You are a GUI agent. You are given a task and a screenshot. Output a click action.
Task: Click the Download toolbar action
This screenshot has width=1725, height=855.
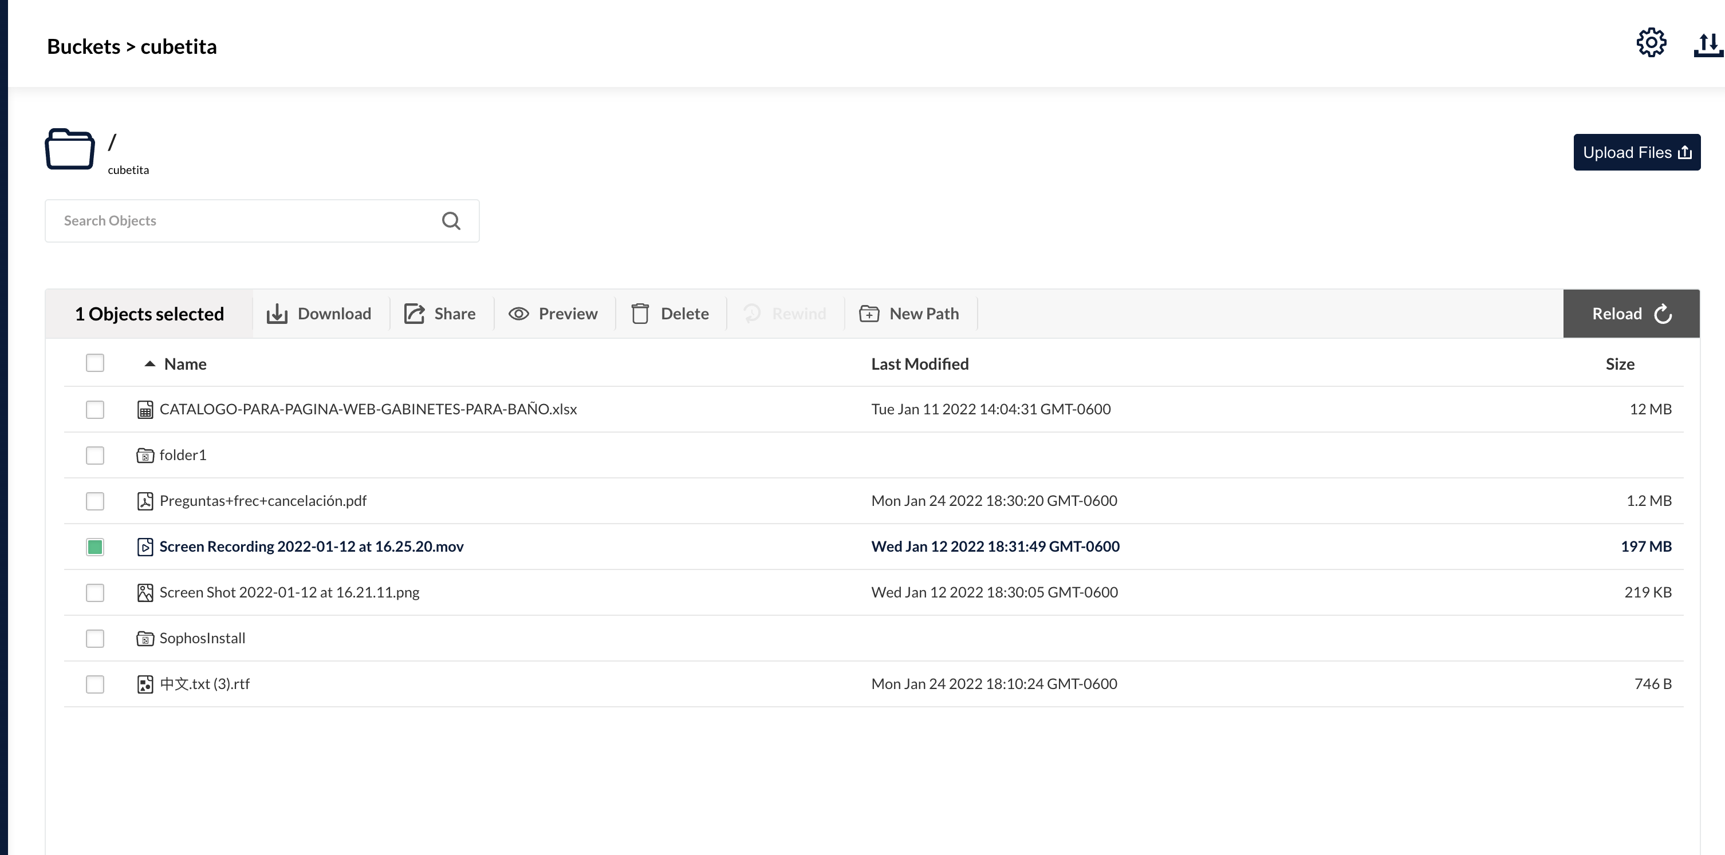tap(320, 314)
